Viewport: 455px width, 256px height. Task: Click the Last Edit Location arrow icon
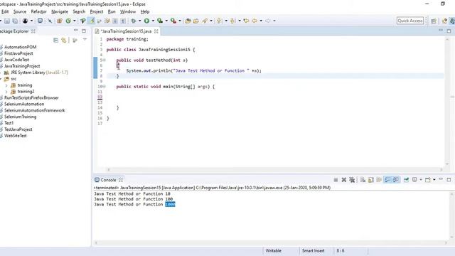click(246, 21)
